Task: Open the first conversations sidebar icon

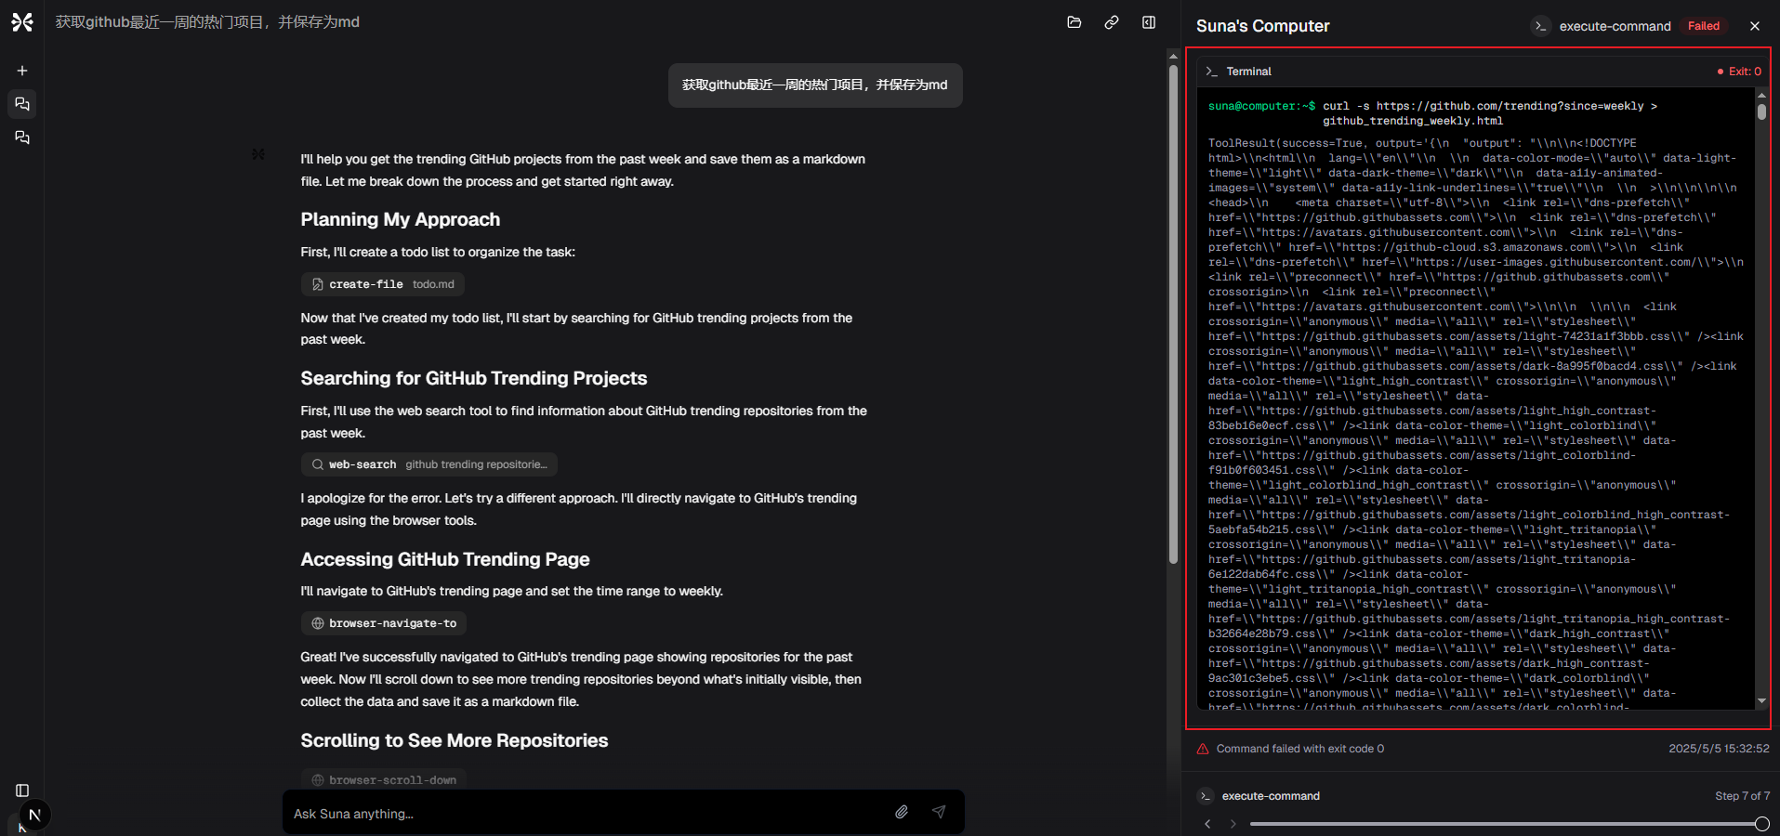Action: pyautogui.click(x=22, y=104)
